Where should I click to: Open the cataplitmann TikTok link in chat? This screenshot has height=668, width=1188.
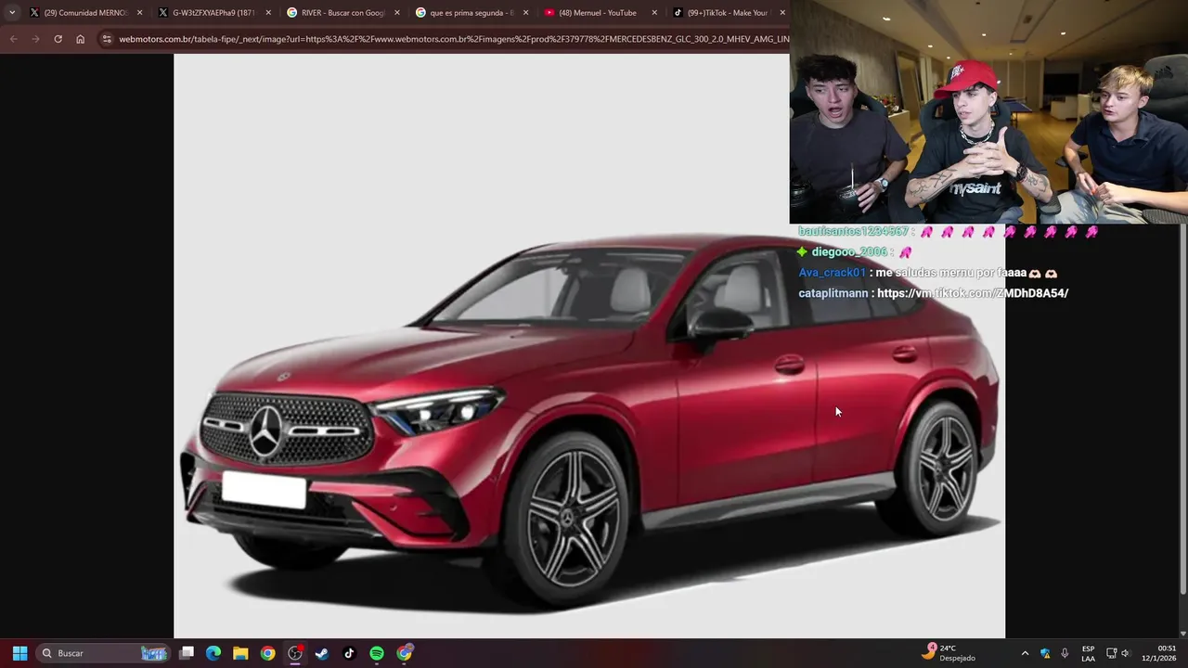(x=973, y=293)
